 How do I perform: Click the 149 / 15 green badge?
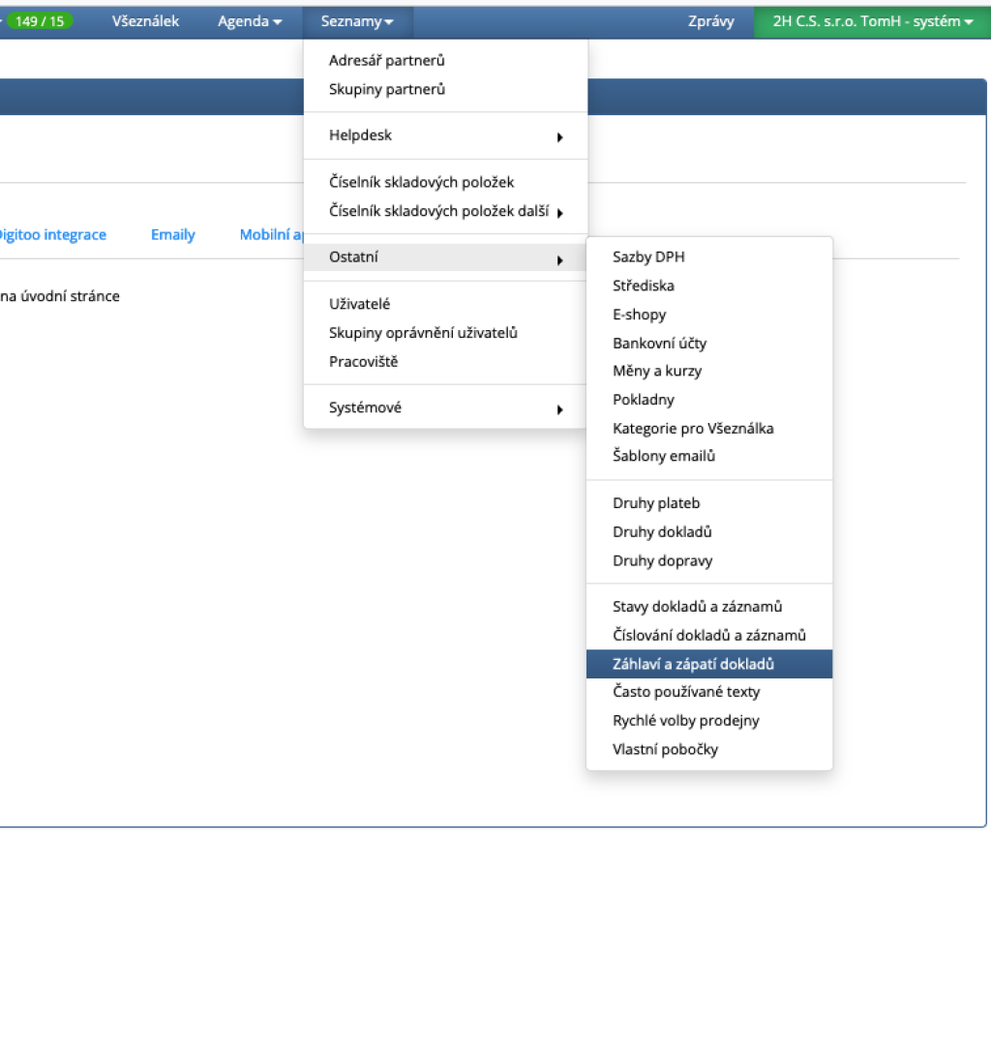pos(40,21)
